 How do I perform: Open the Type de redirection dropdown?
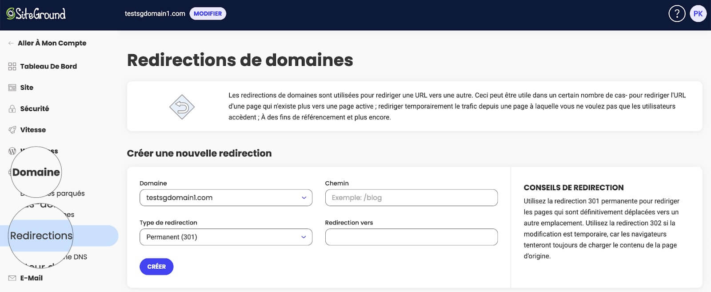click(x=226, y=237)
